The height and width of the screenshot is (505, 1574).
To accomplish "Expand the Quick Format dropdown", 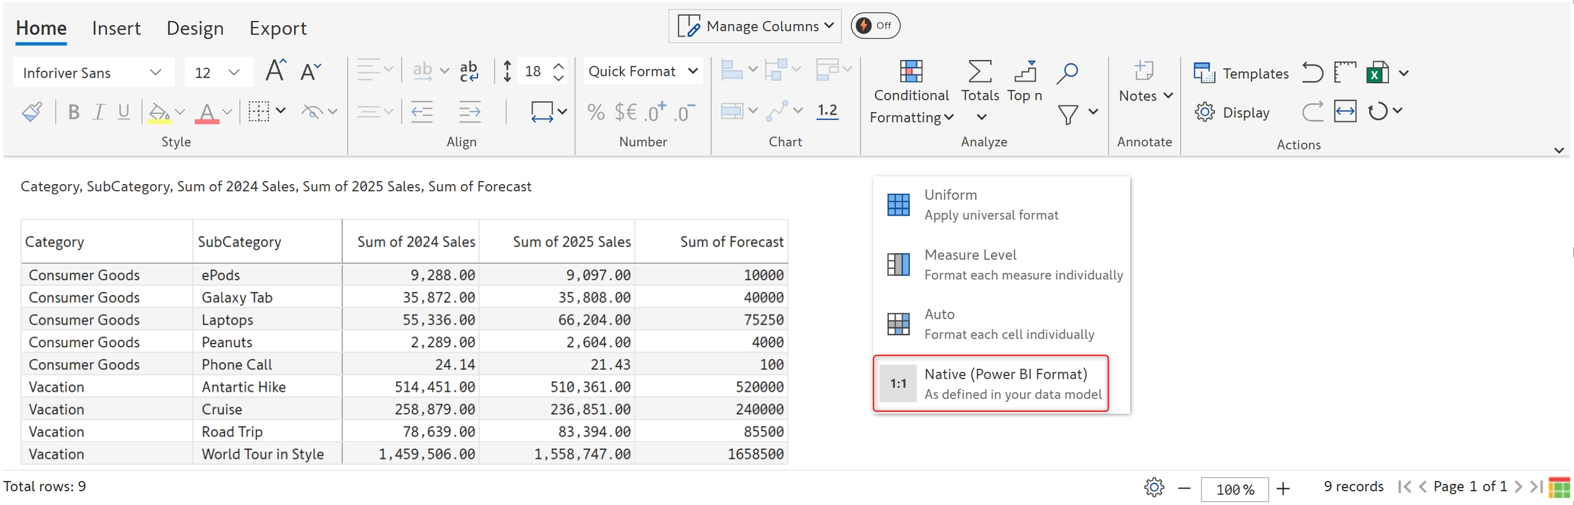I will pyautogui.click(x=642, y=71).
